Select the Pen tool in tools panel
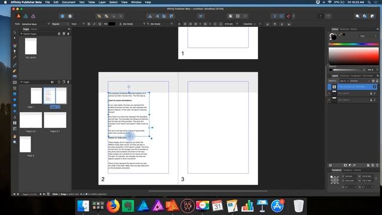The width and height of the screenshot is (382, 215). click(14, 65)
